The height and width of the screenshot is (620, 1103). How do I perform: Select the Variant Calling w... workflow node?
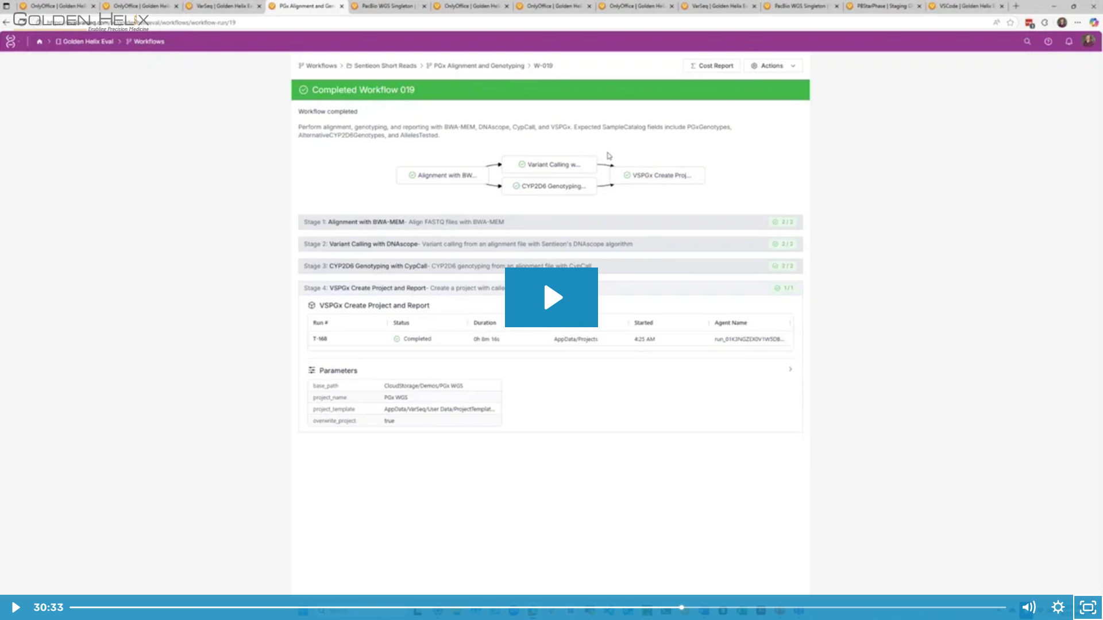tap(549, 164)
